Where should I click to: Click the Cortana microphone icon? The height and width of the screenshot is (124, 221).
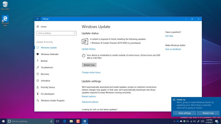(x=51, y=121)
